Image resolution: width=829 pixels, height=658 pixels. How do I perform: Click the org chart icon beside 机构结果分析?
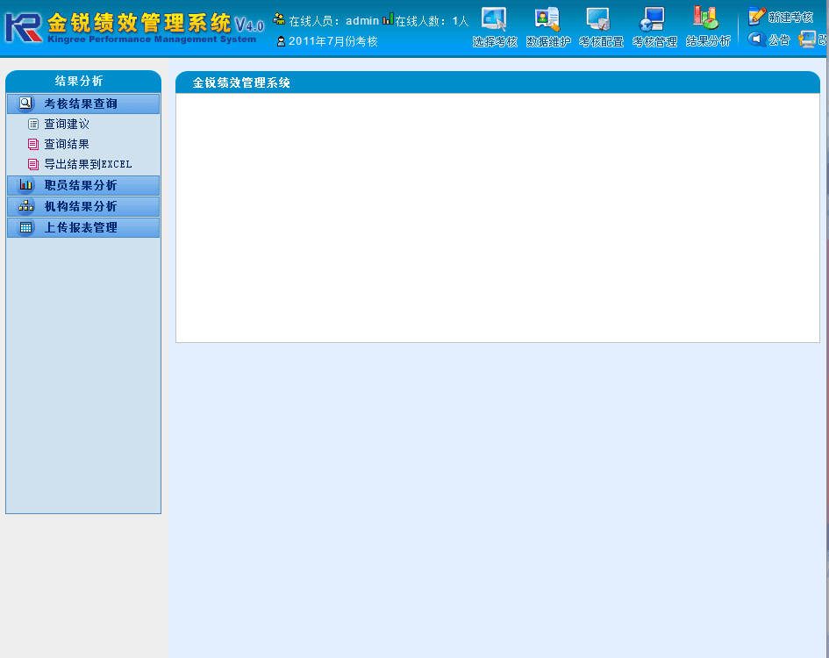[25, 206]
